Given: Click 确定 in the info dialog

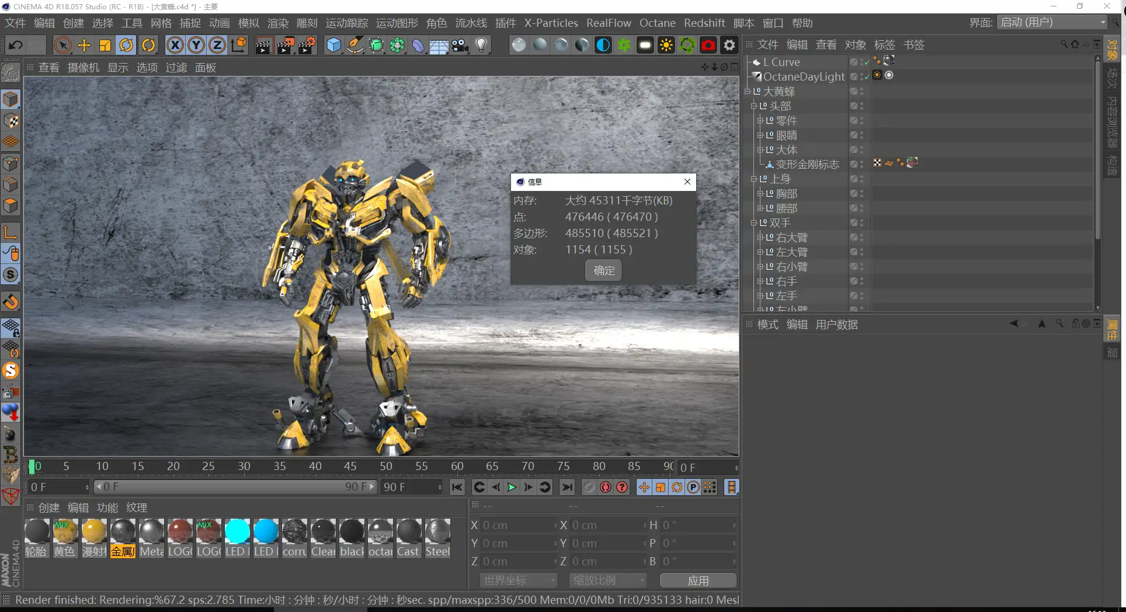Looking at the screenshot, I should pos(604,270).
